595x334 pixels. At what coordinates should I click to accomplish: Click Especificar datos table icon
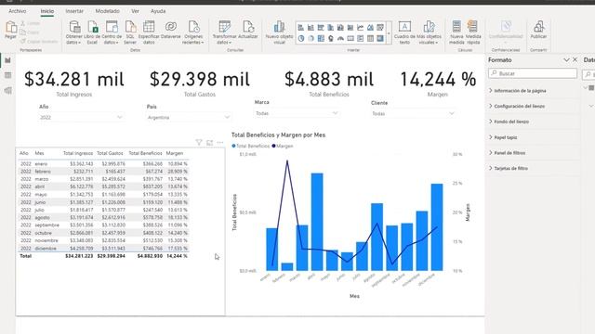pos(149,27)
